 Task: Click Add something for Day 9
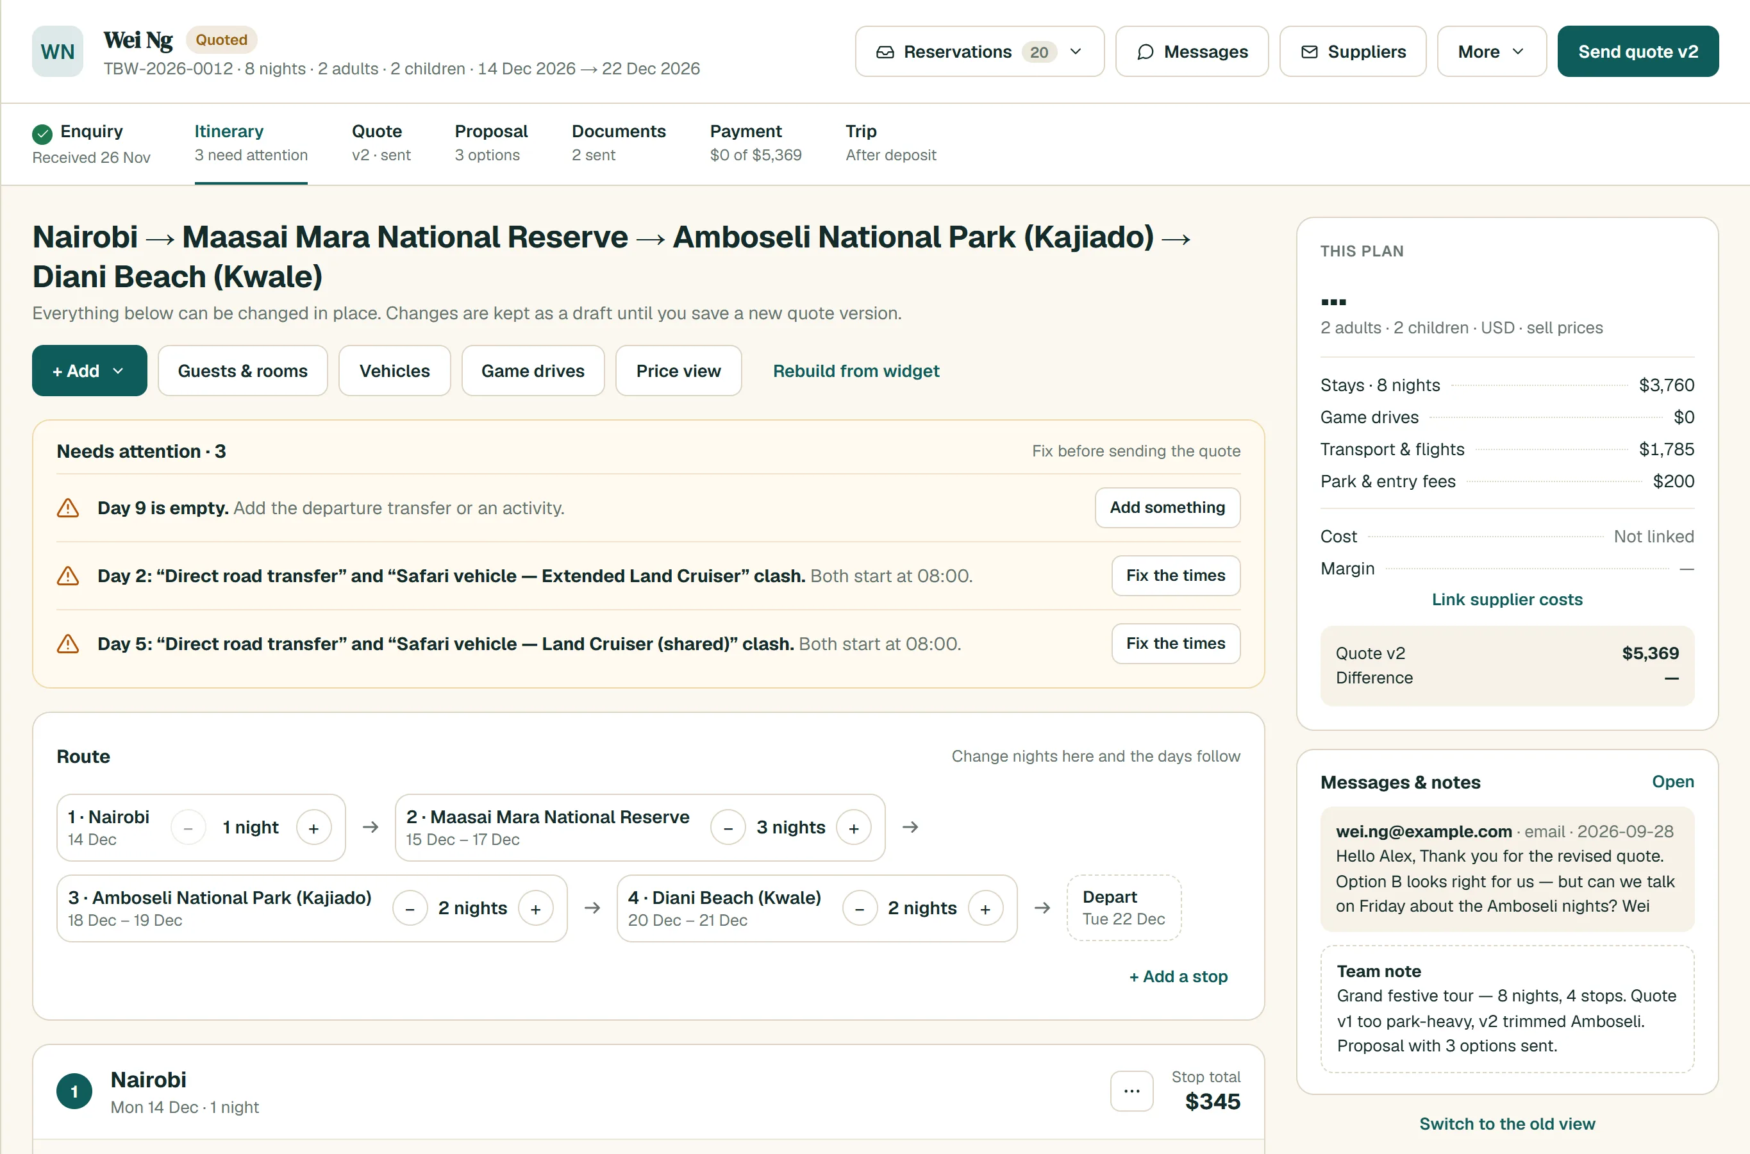(1167, 508)
